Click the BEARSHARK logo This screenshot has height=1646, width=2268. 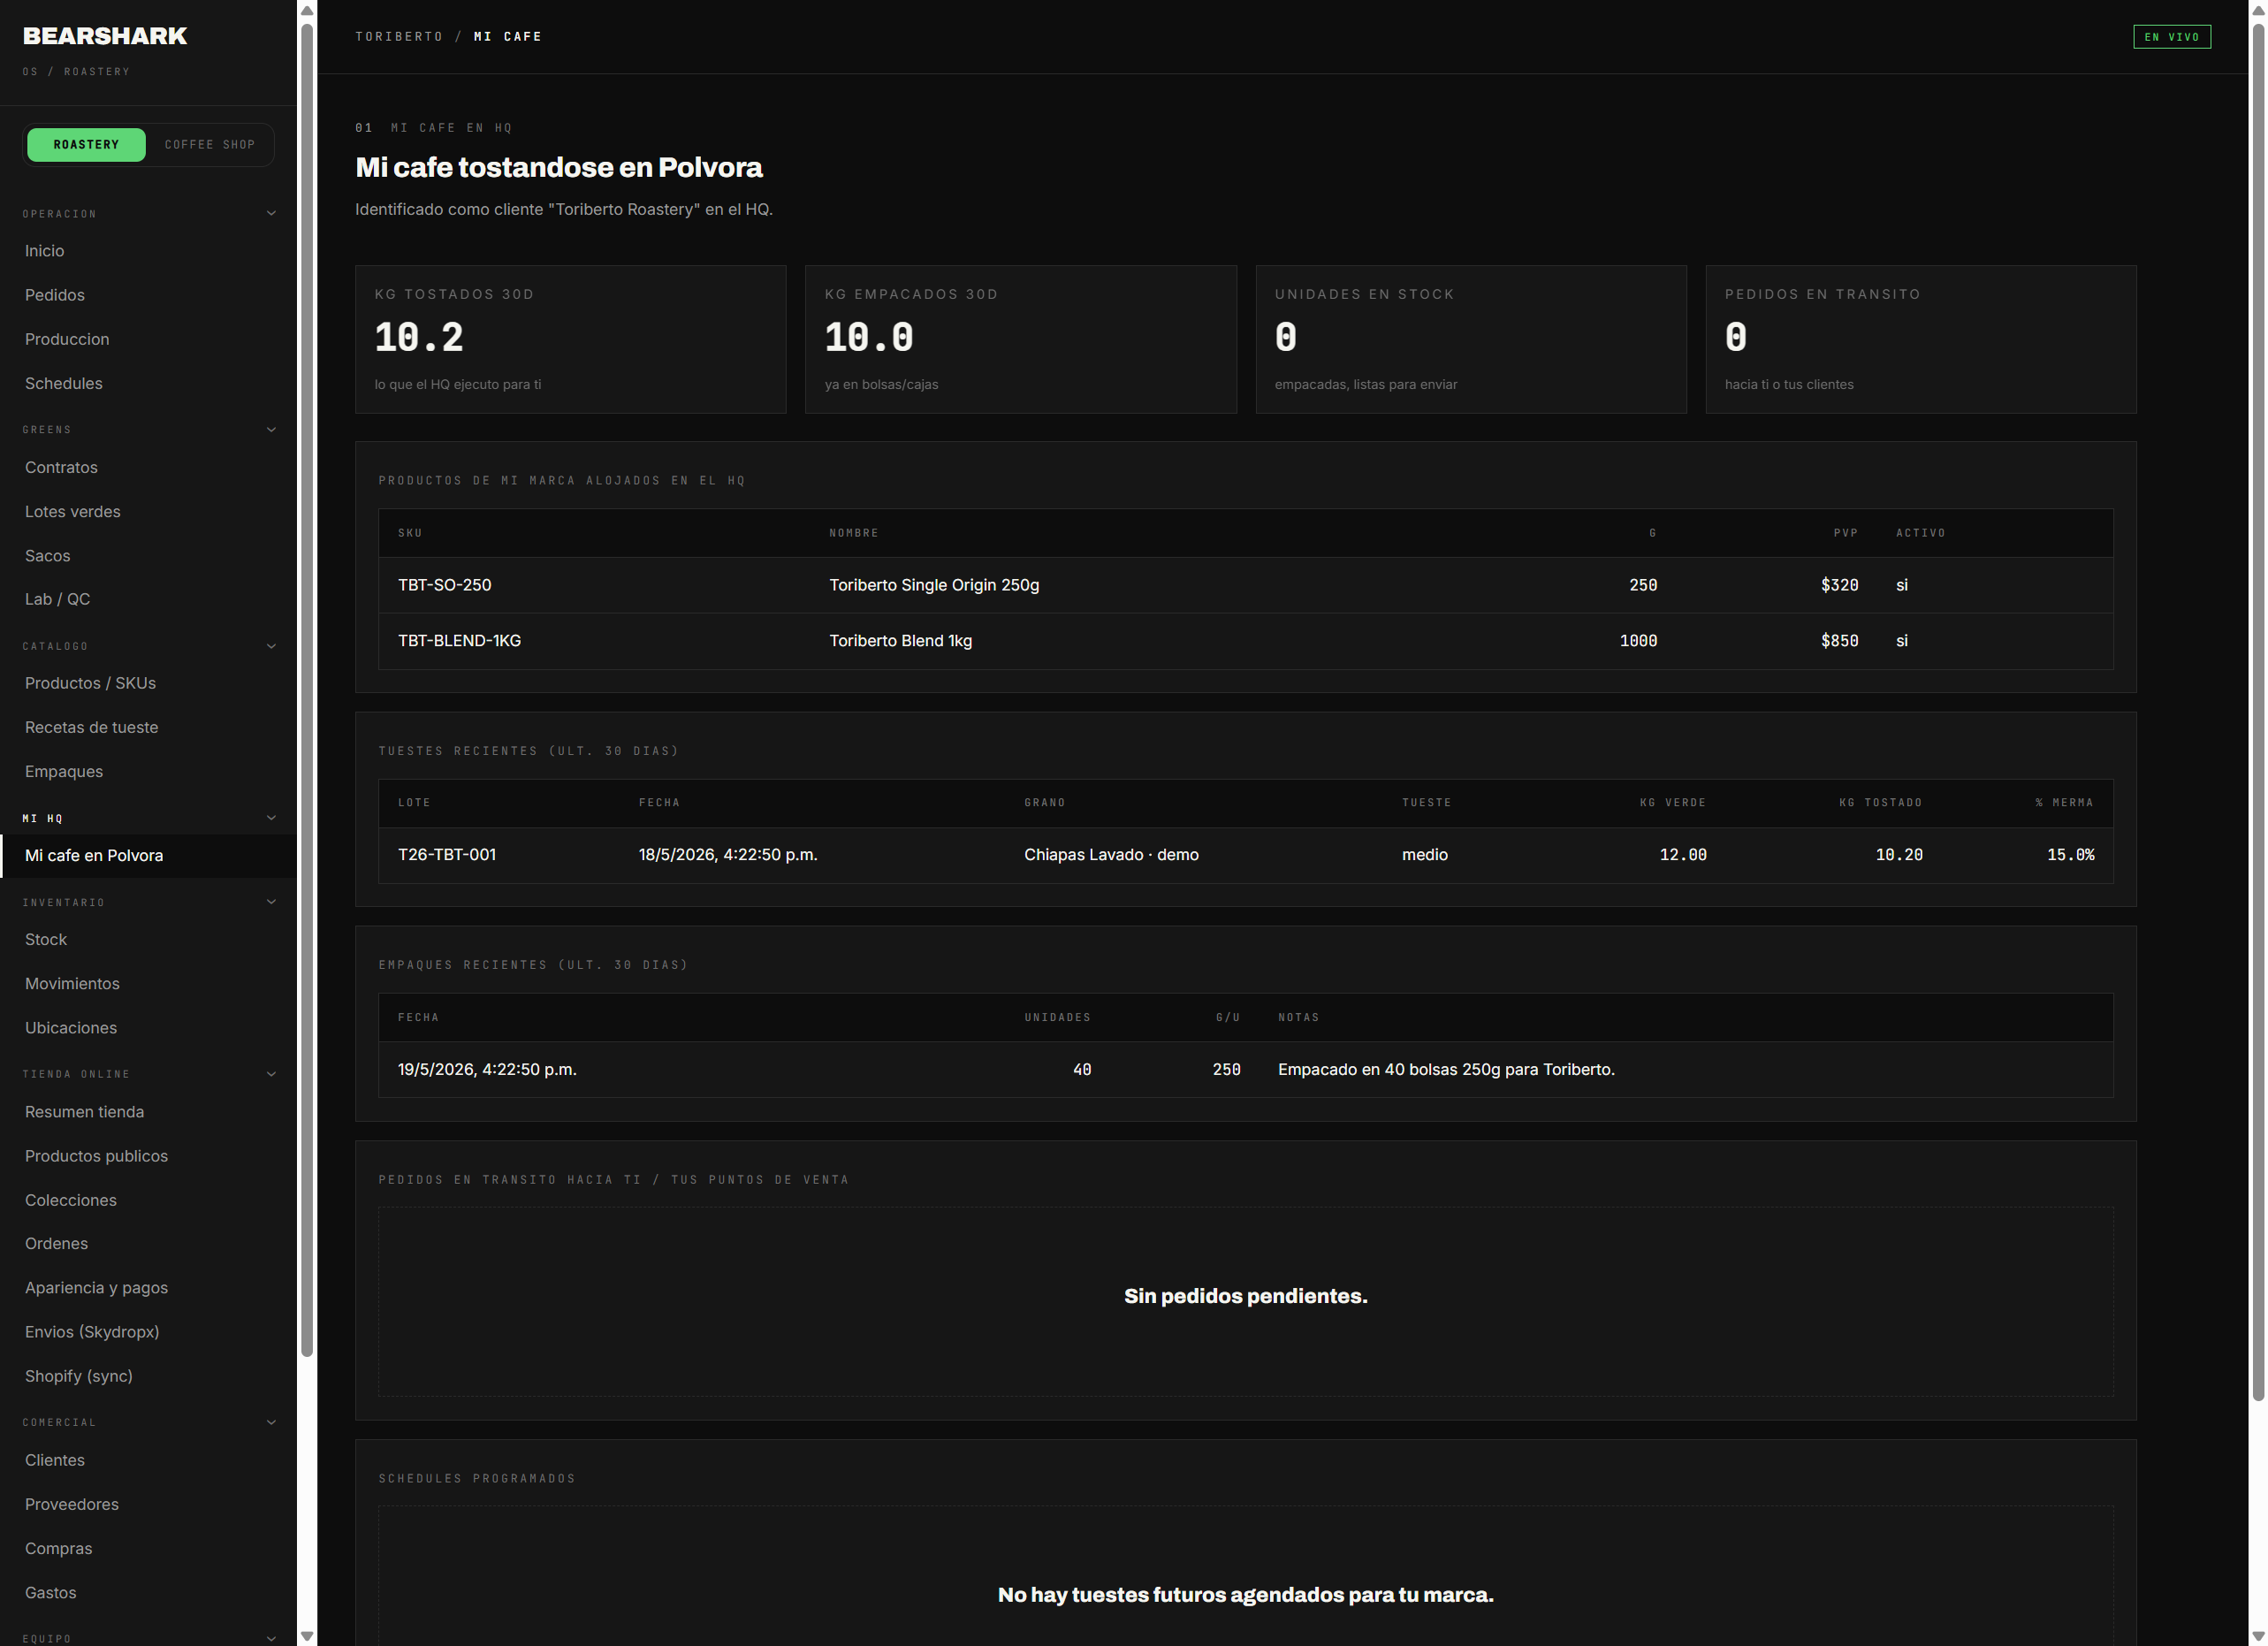click(105, 36)
